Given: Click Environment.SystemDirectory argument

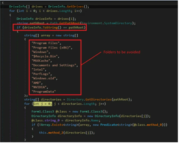Looking at the screenshot, I should [x=107, y=23].
